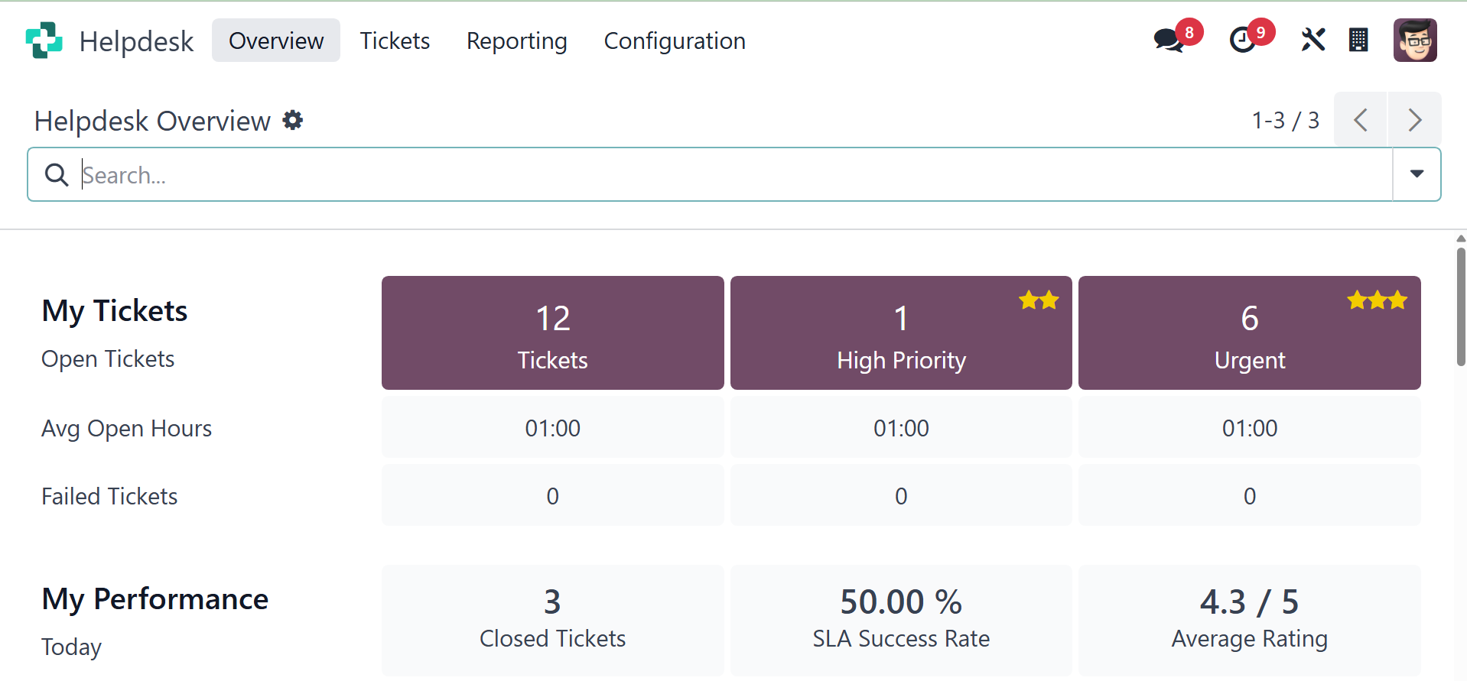
Task: Open the High Priority tickets card
Action: click(901, 333)
